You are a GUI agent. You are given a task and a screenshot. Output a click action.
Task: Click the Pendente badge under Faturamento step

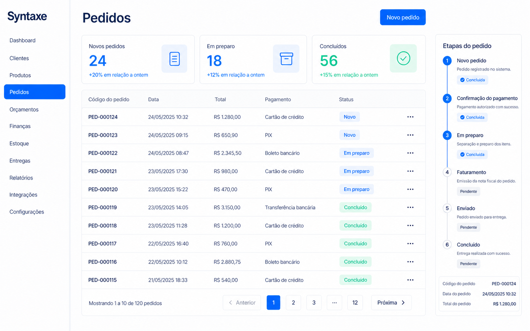[x=468, y=191]
